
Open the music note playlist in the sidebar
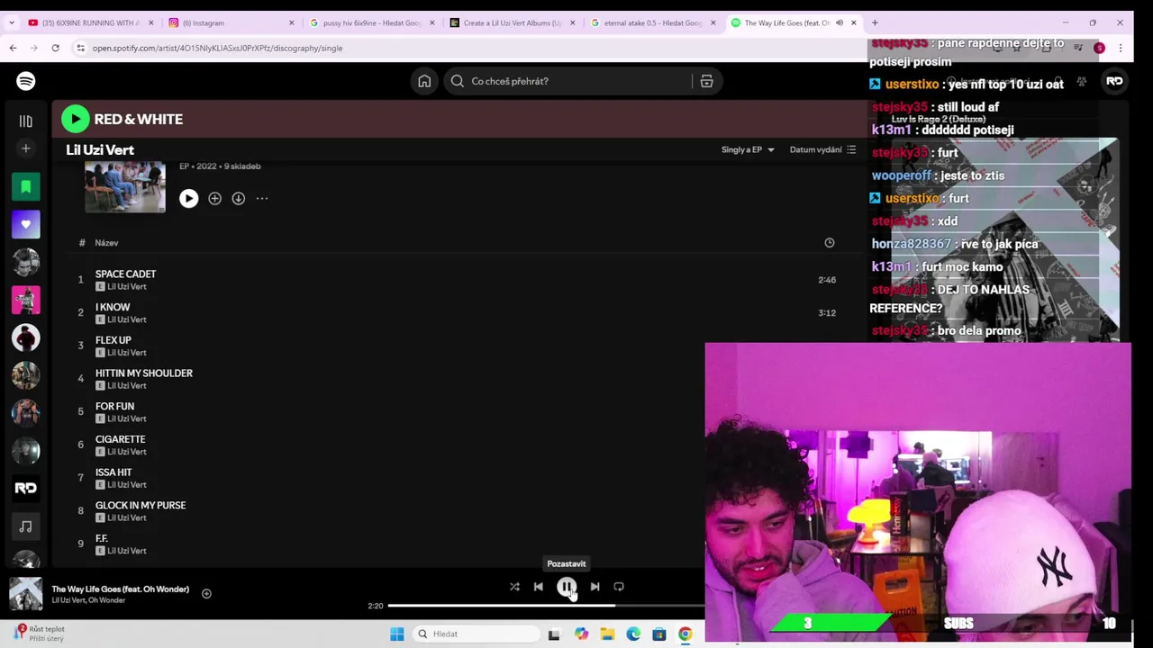coord(26,526)
